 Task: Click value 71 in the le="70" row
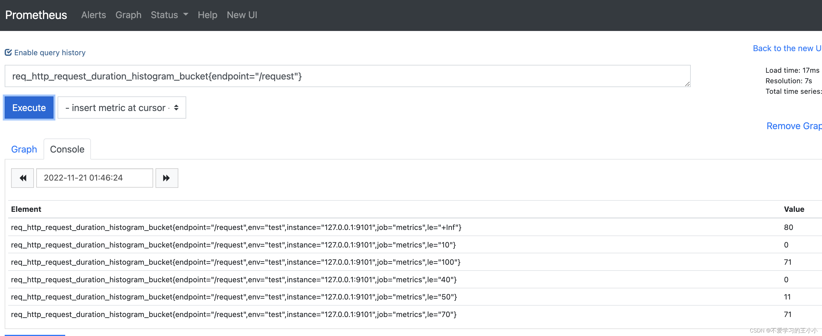pos(788,314)
